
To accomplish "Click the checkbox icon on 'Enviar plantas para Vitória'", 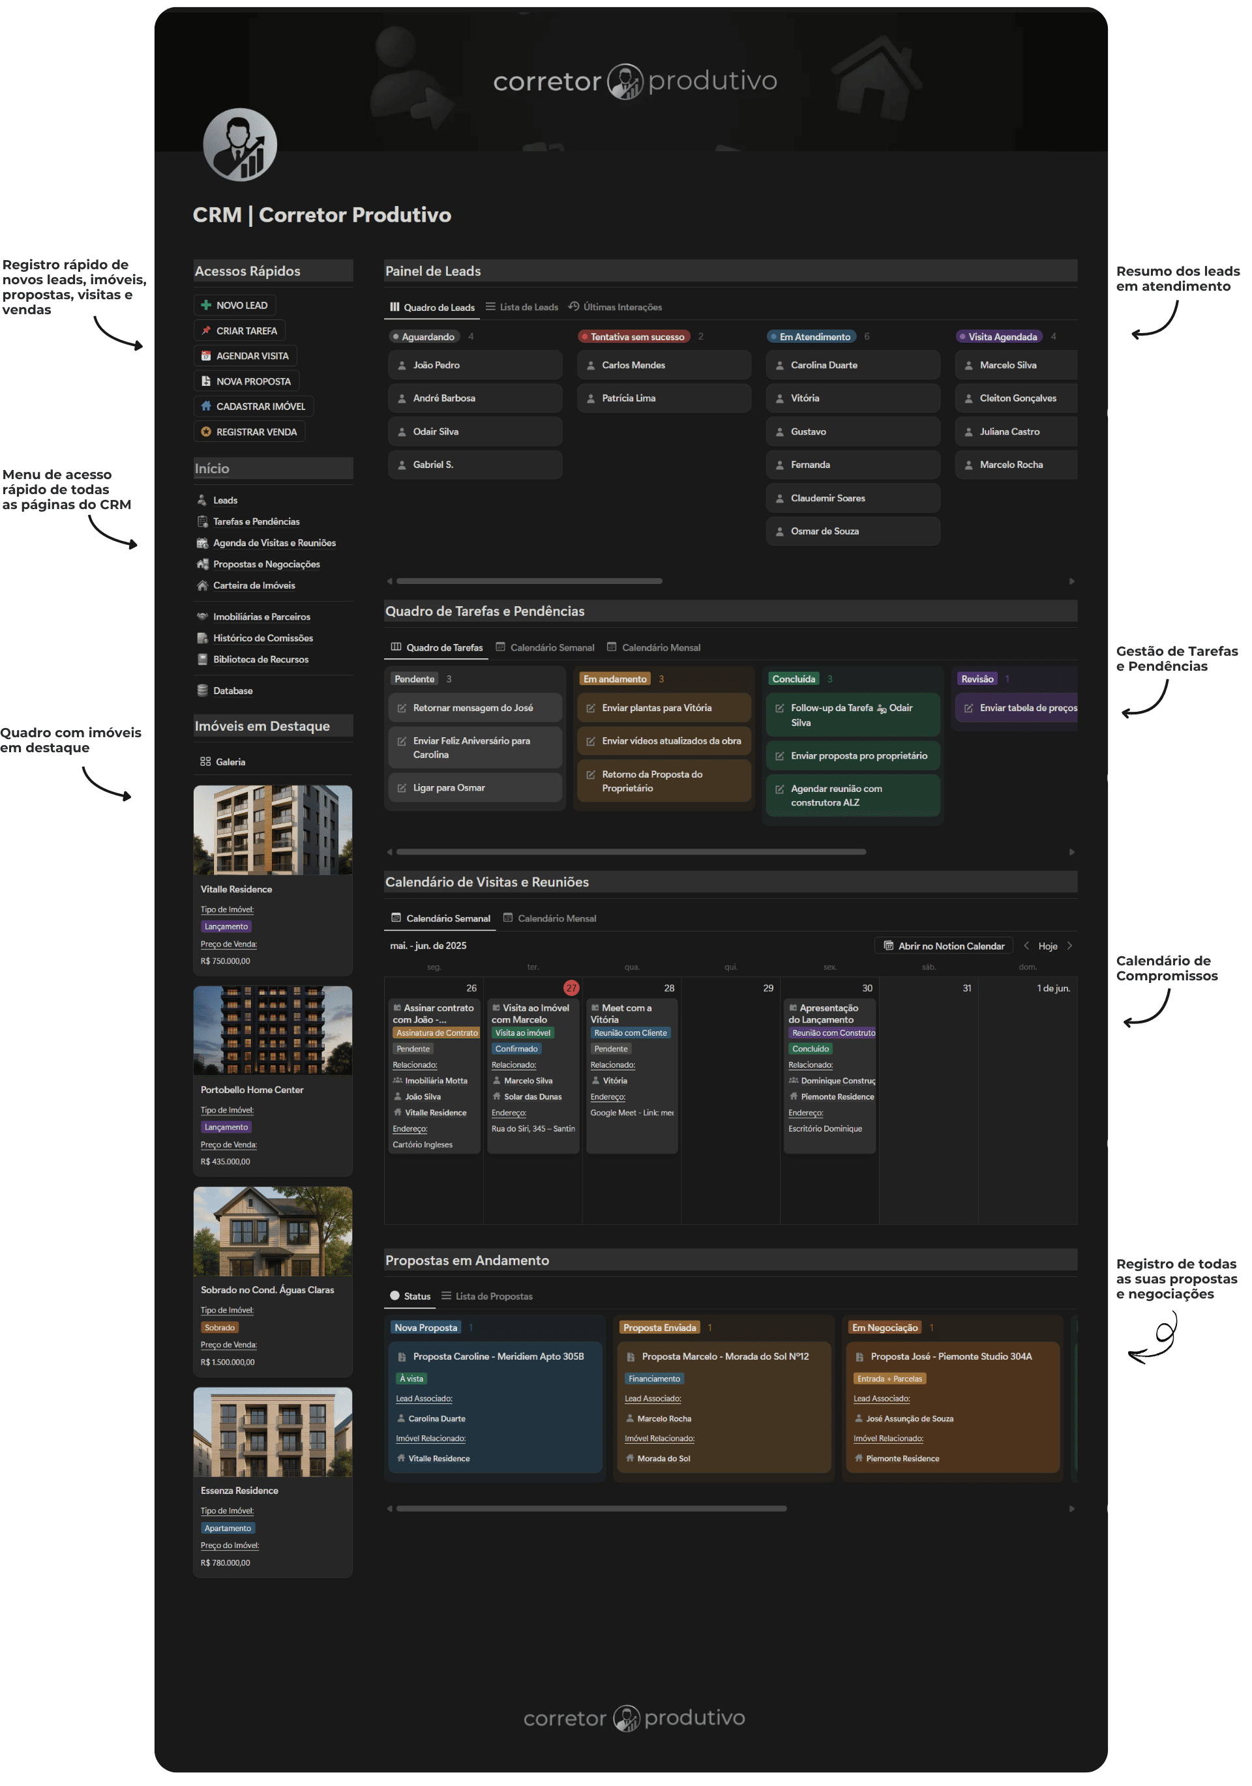I will pos(591,708).
